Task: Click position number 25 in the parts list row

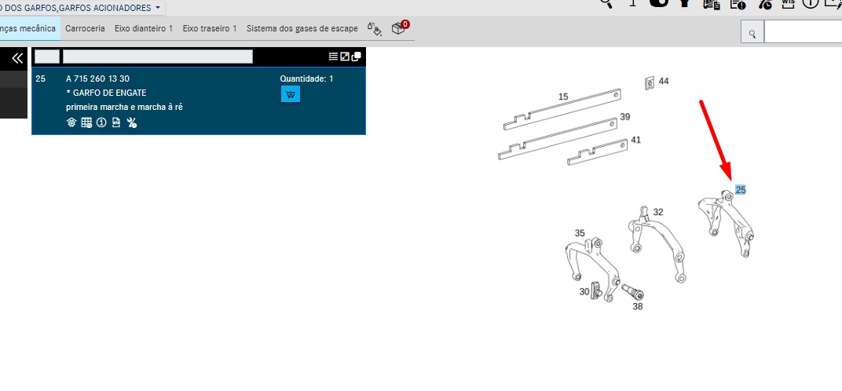Action: click(x=40, y=79)
